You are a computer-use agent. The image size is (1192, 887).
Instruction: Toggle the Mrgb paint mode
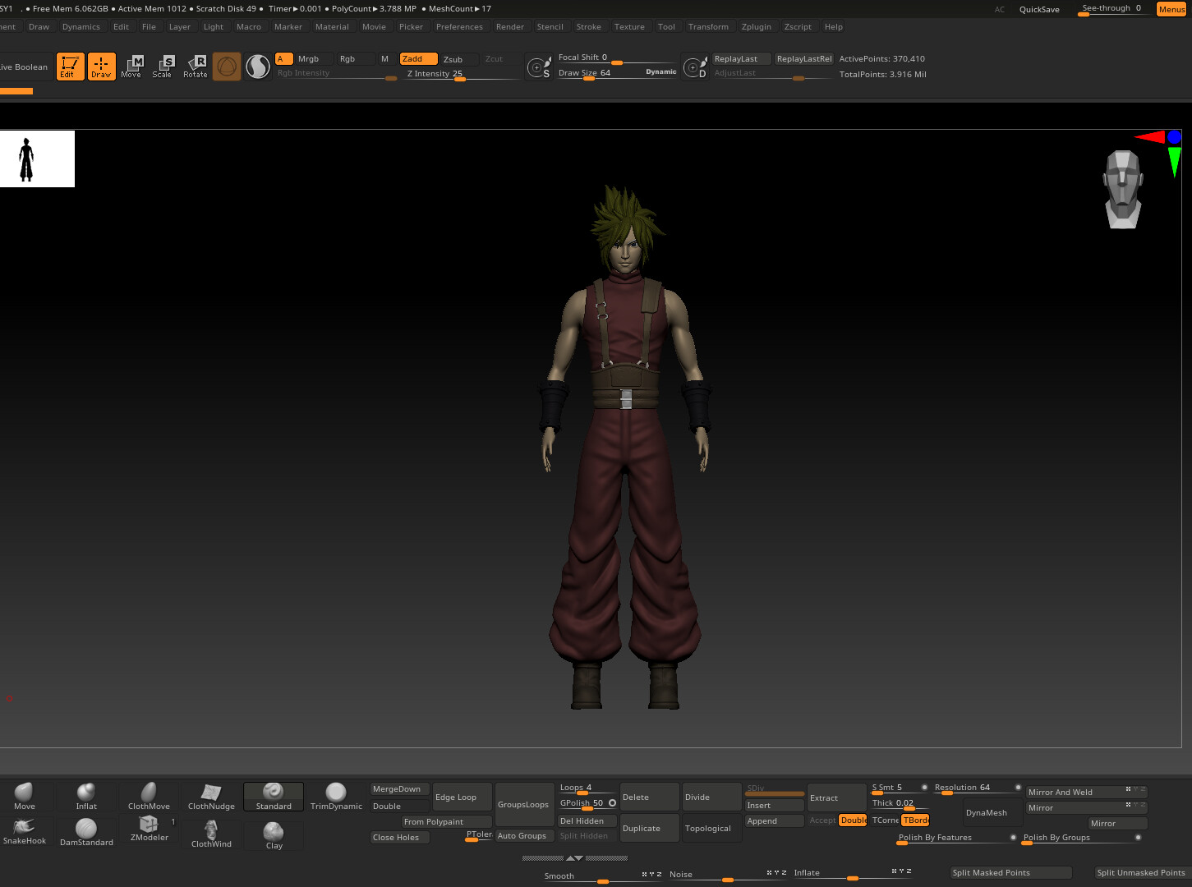tap(308, 59)
